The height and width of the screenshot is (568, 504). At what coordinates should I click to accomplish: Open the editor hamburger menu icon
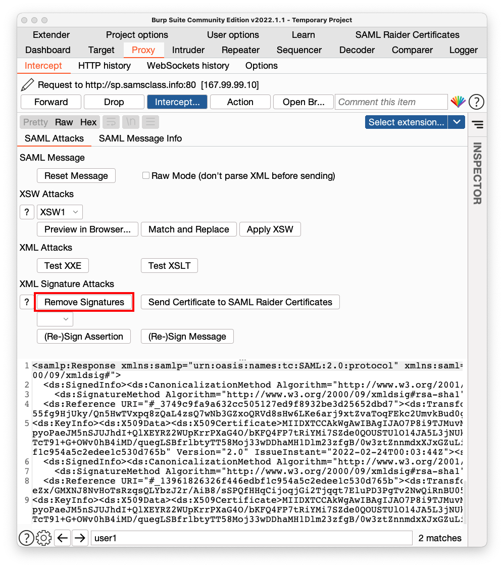pyautogui.click(x=150, y=122)
